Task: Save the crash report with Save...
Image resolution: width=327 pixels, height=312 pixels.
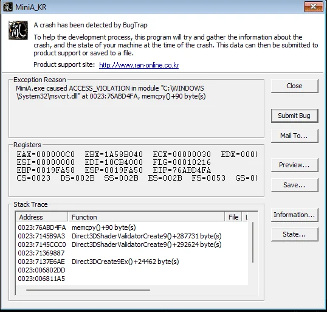Action: click(294, 185)
